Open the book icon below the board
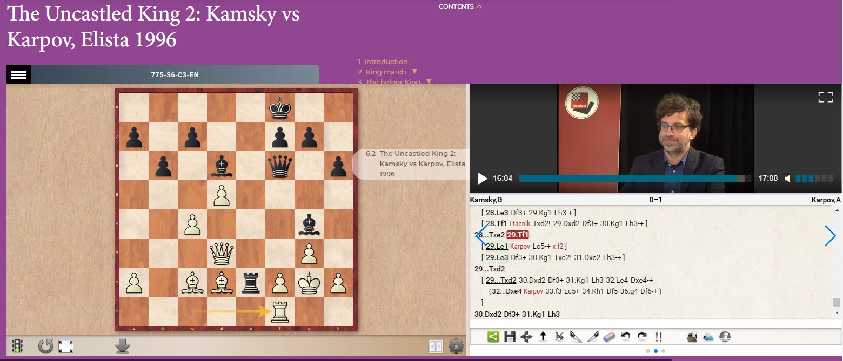Screen dimensions: 843x361 click(436, 346)
